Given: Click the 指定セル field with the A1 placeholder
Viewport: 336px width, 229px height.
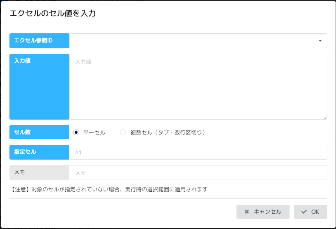Looking at the screenshot, I should (198, 152).
